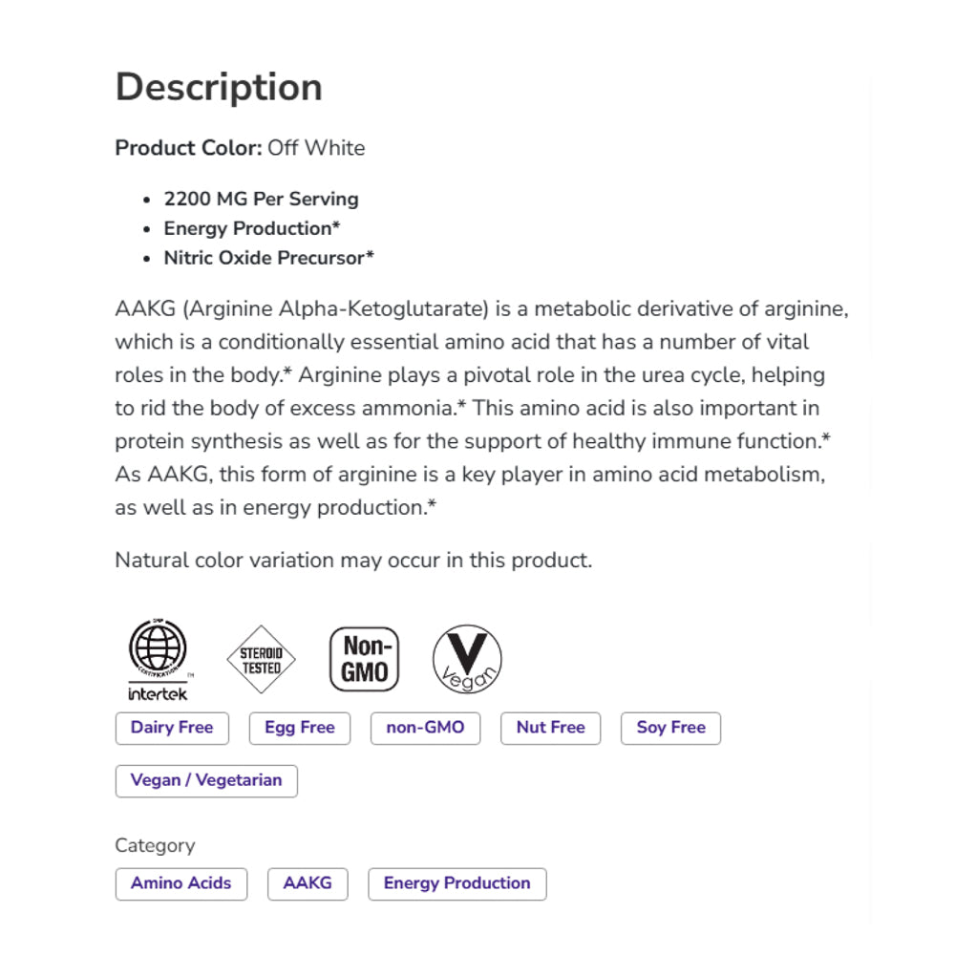
Task: Click the natural color variation note
Action: point(353,560)
